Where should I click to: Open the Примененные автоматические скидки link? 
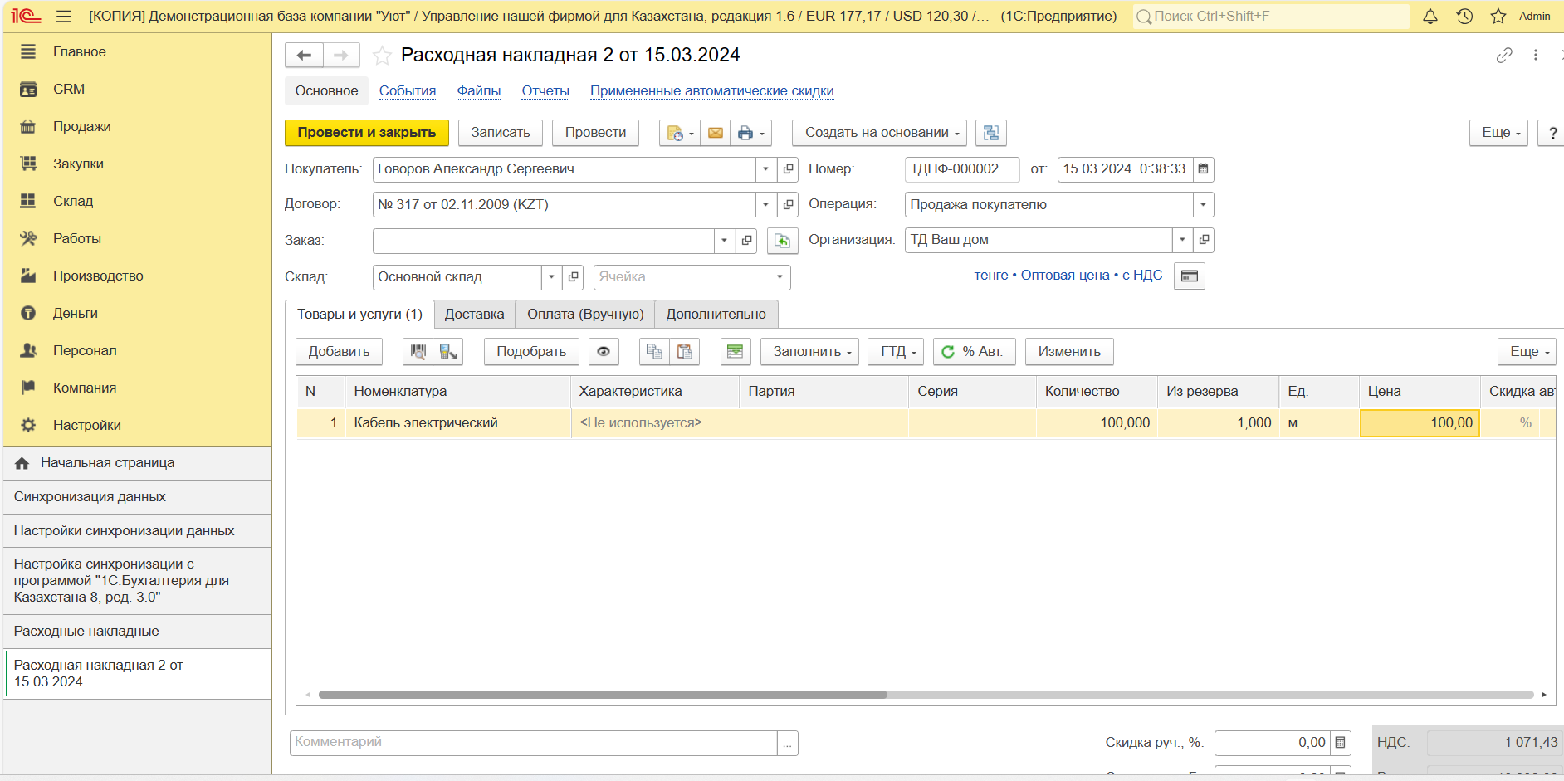pyautogui.click(x=711, y=91)
